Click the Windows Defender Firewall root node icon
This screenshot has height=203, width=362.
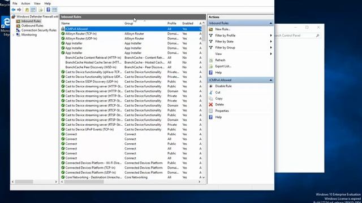[x=14, y=16]
